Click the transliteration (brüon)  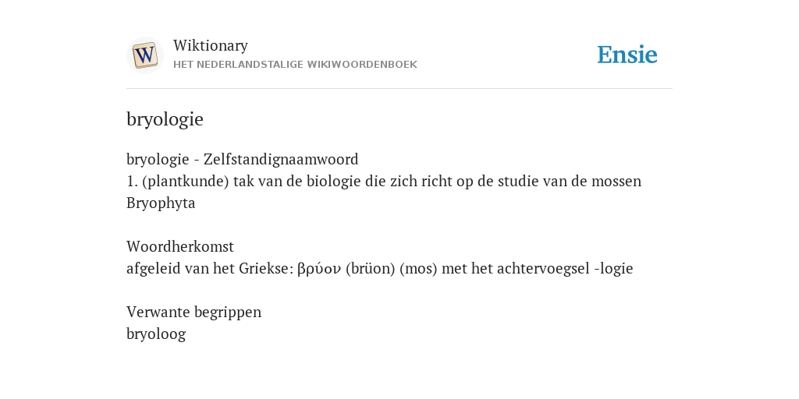click(x=371, y=269)
